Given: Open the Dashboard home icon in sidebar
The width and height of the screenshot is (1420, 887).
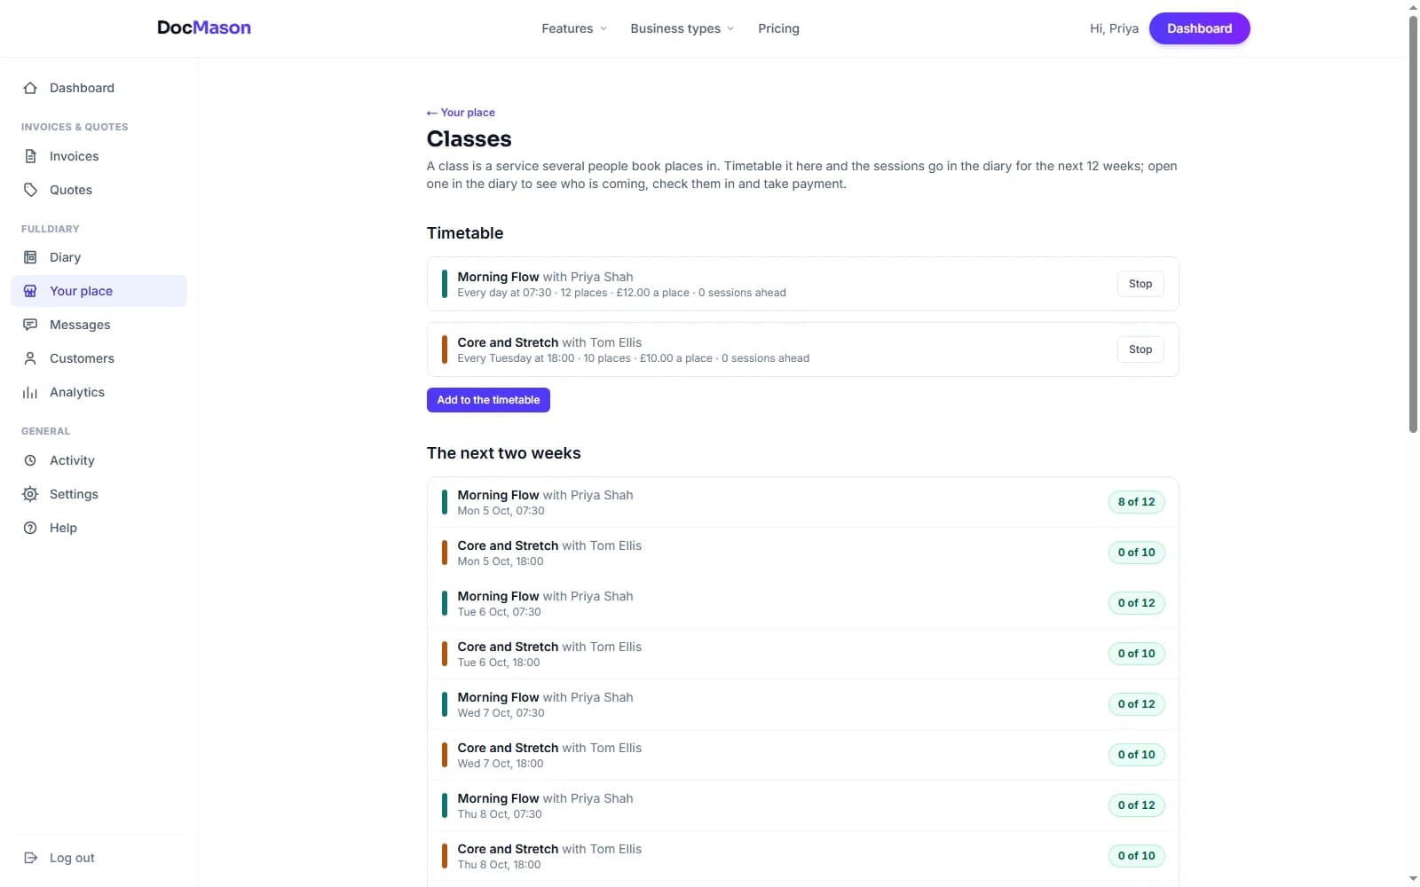Looking at the screenshot, I should 30,88.
